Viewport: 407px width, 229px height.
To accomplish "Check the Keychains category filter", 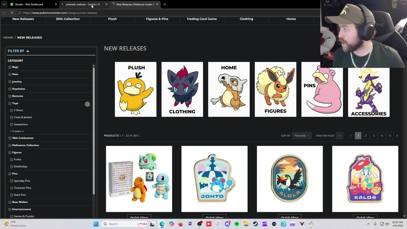I will (x=10, y=89).
